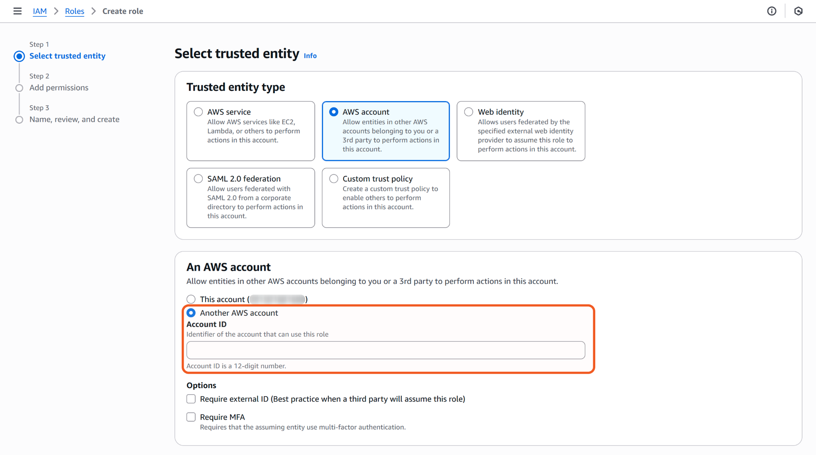816x455 pixels.
Task: Click Step 3 Name, review, and create
Action: [x=75, y=119]
